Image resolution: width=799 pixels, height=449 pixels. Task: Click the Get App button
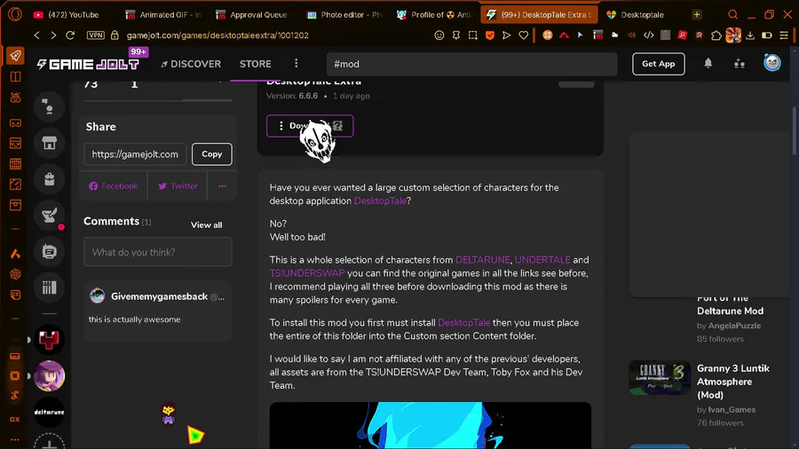[659, 64]
